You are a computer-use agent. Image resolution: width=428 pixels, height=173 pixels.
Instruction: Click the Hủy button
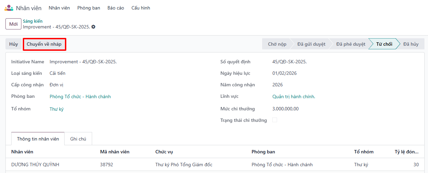click(x=14, y=44)
